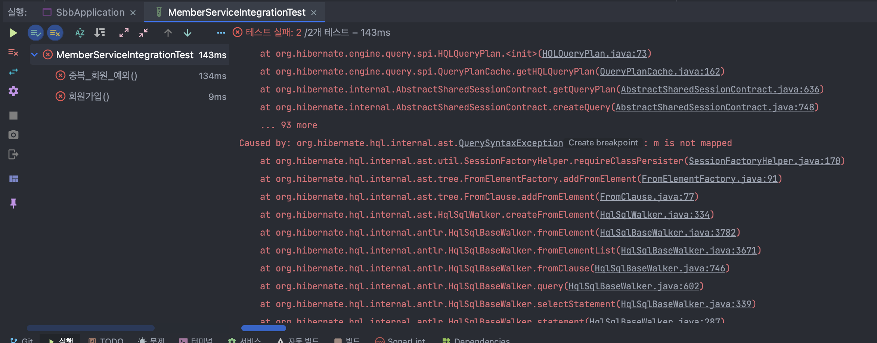Image resolution: width=877 pixels, height=343 pixels.
Task: Click the exit icon in the sidebar
Action: (x=13, y=154)
